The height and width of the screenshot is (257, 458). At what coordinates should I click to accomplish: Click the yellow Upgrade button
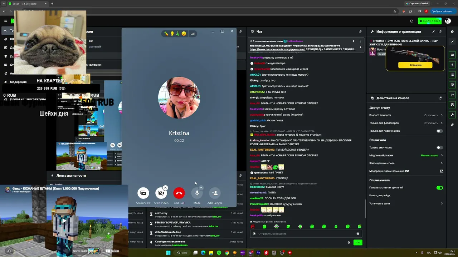(415, 65)
